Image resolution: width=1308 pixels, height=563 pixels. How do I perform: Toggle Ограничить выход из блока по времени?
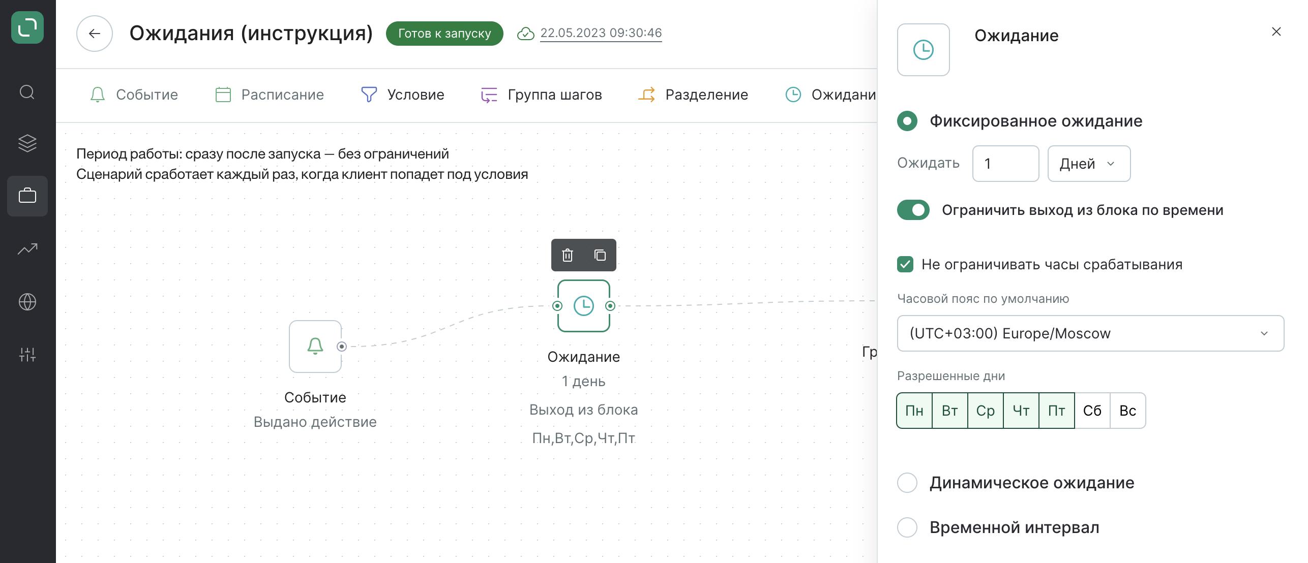(913, 210)
